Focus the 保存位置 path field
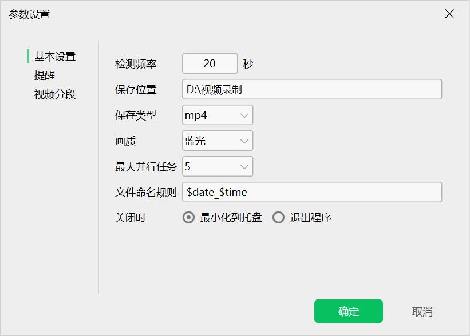This screenshot has height=336, width=470. [x=312, y=90]
